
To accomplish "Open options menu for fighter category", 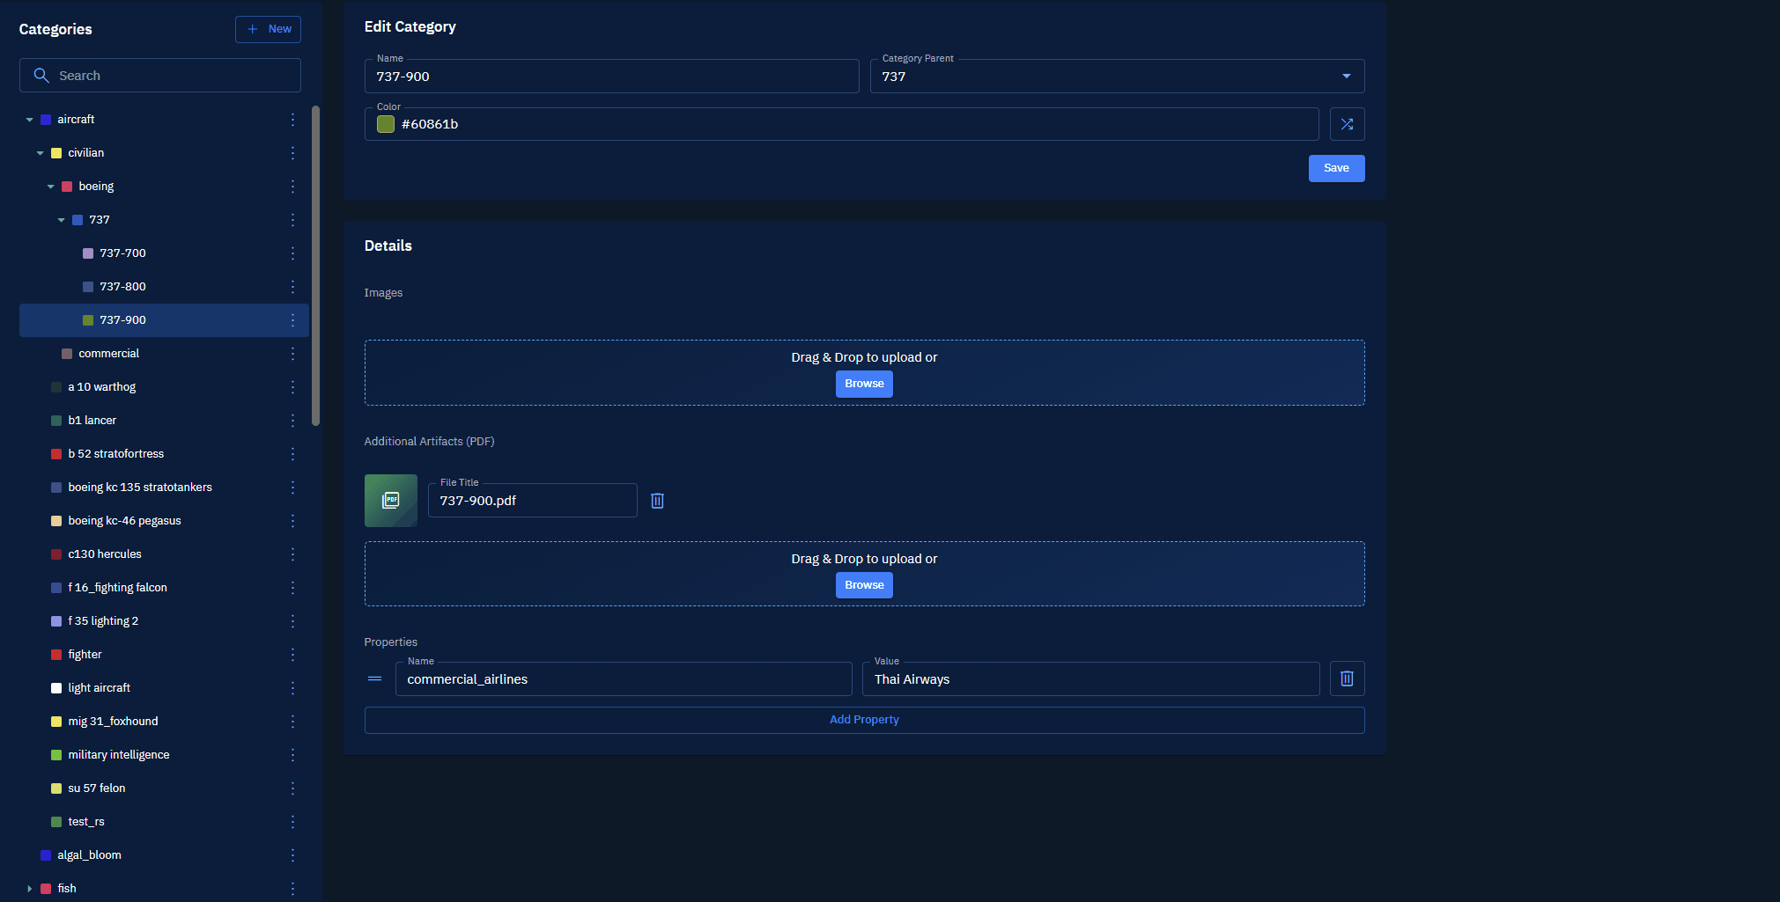I will click(x=292, y=655).
